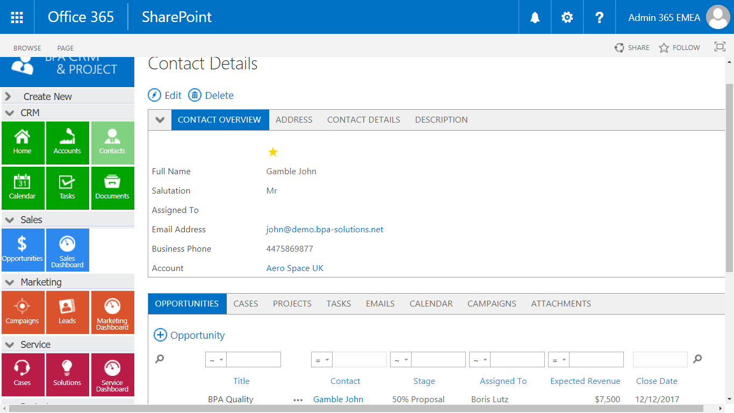Switch to the Cases tab
The width and height of the screenshot is (734, 413).
tap(246, 304)
